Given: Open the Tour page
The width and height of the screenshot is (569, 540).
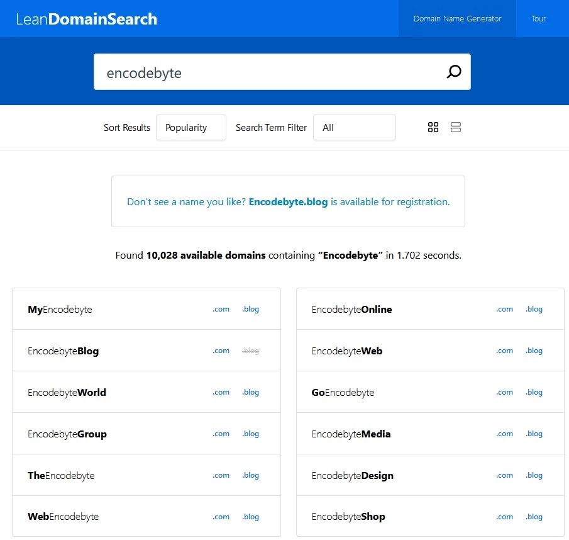Looking at the screenshot, I should pyautogui.click(x=538, y=18).
